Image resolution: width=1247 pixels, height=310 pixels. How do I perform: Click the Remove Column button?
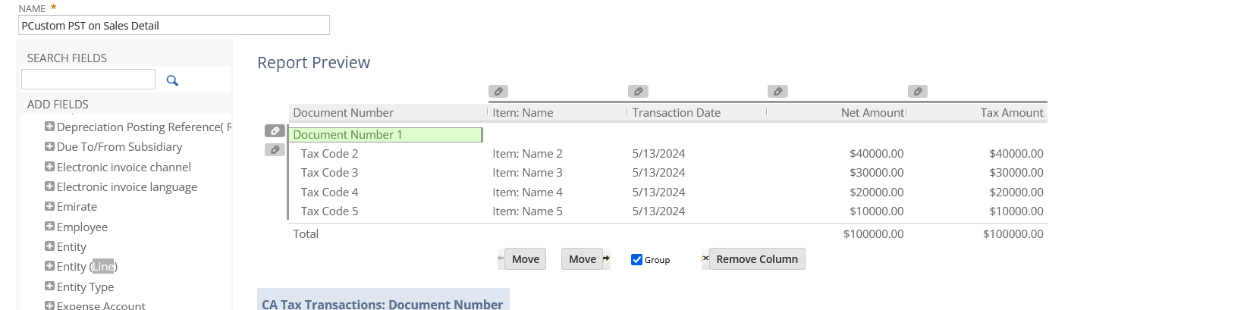(x=756, y=259)
